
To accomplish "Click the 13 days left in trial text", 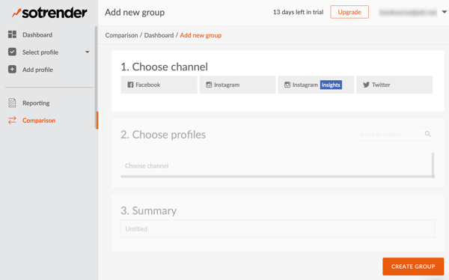I will tap(298, 12).
